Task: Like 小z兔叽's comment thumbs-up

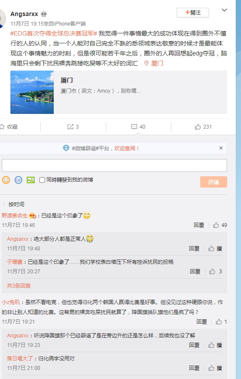Action: coord(219,322)
